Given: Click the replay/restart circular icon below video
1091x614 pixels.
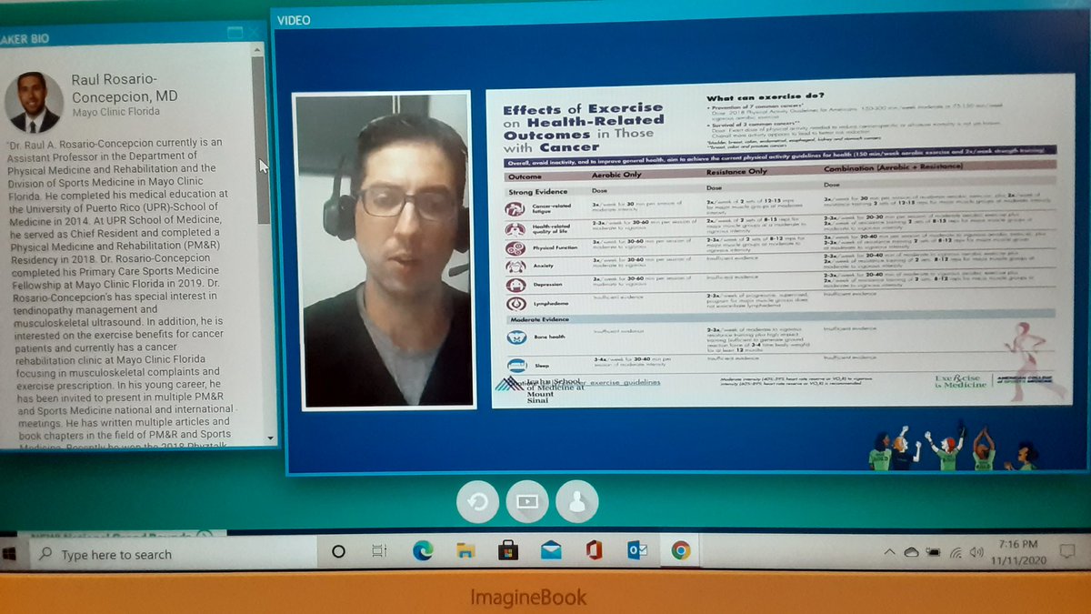Looking at the screenshot, I should coord(477,500).
